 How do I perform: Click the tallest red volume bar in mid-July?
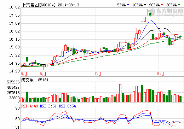(x=120, y=93)
